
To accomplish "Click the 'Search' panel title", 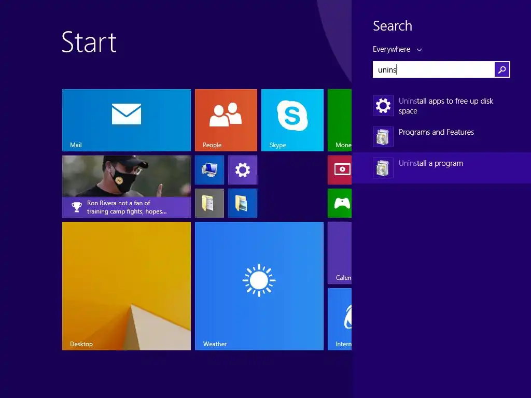I will click(393, 26).
